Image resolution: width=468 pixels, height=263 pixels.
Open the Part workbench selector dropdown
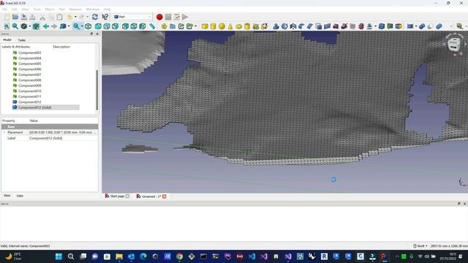coord(132,17)
